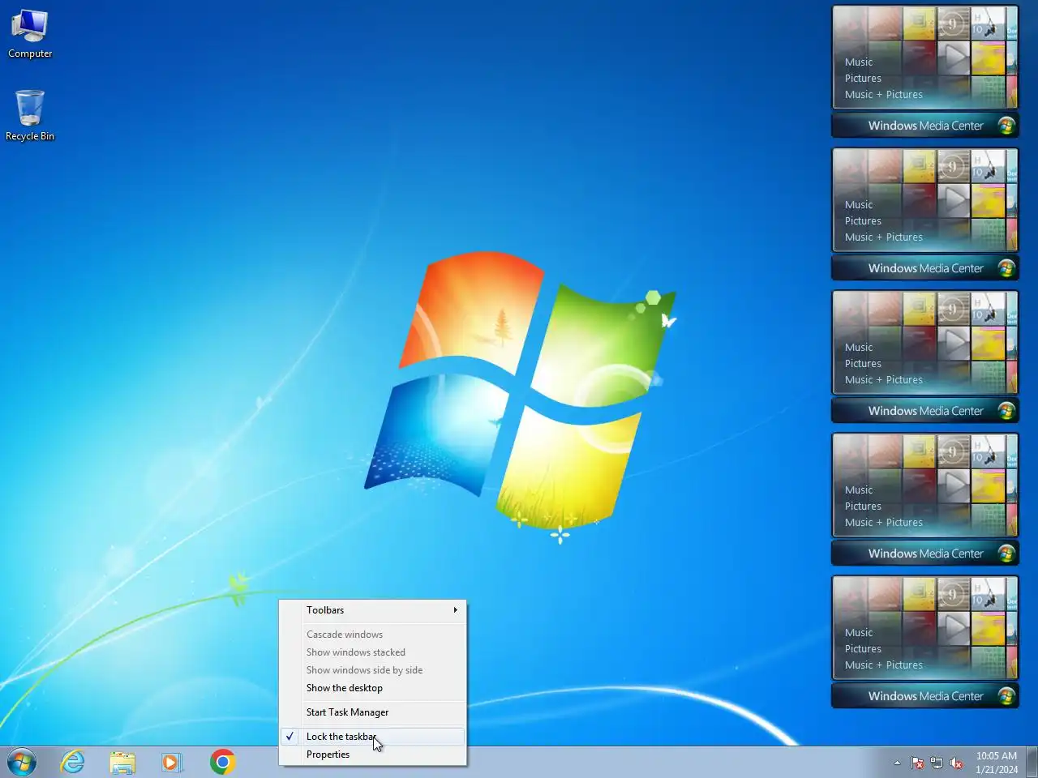Click Music in second Media Center gadget
Screen dimensions: 1038x778
tap(859, 205)
